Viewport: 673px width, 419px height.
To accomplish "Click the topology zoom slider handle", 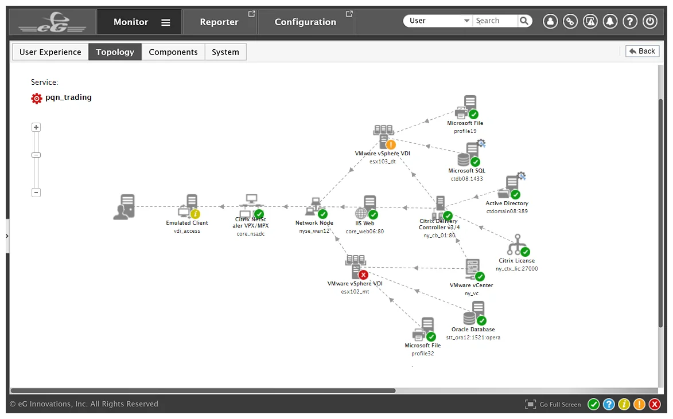I will click(x=36, y=155).
